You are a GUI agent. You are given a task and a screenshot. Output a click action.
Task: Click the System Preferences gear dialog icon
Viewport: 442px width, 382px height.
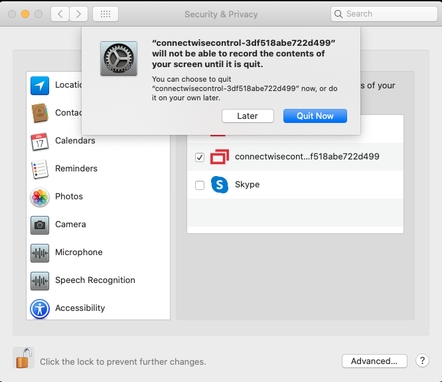coord(119,58)
